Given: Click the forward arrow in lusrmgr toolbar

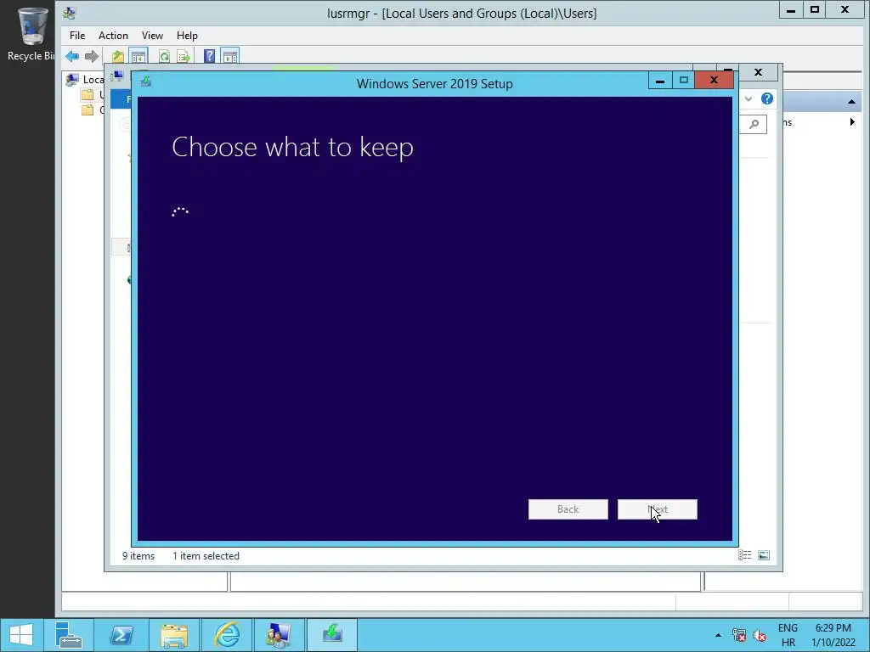Looking at the screenshot, I should [92, 56].
